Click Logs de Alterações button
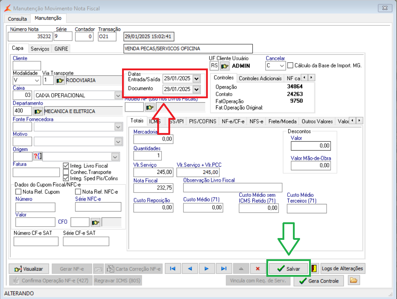This screenshot has width=397, height=299. (342, 269)
